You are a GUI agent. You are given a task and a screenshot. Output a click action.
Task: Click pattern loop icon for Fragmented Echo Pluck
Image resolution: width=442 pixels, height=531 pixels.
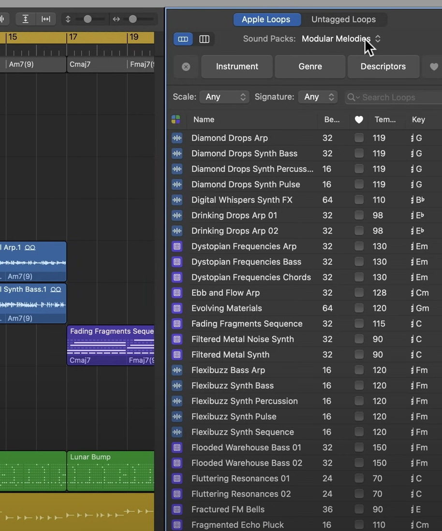click(x=177, y=525)
